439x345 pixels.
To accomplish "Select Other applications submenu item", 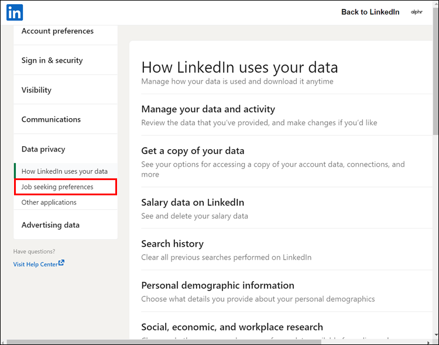I will [49, 202].
